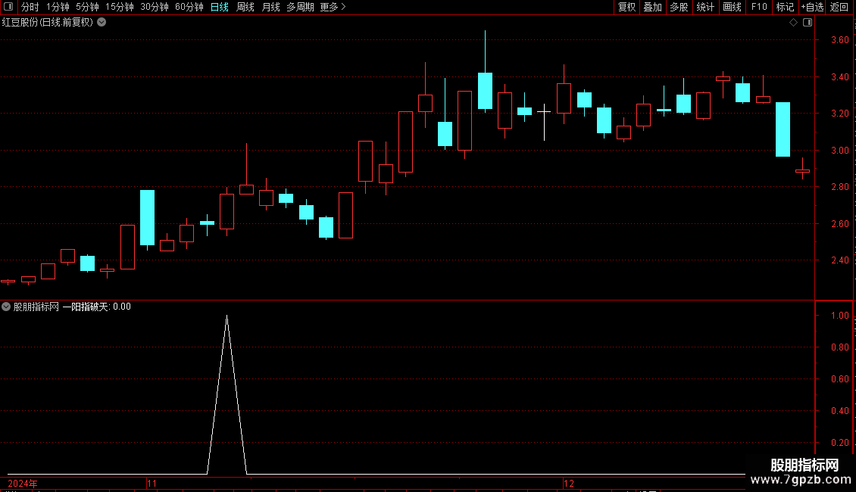The width and height of the screenshot is (856, 492).
Task: Click the 0.20 indicator axis label
Action: 839,442
